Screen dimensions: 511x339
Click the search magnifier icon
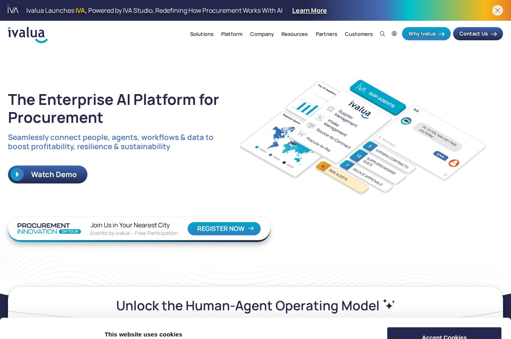coord(382,34)
